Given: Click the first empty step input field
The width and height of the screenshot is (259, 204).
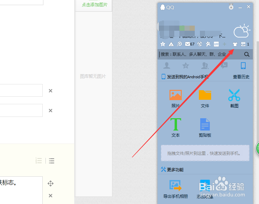Looking at the screenshot, I should coord(21,90).
